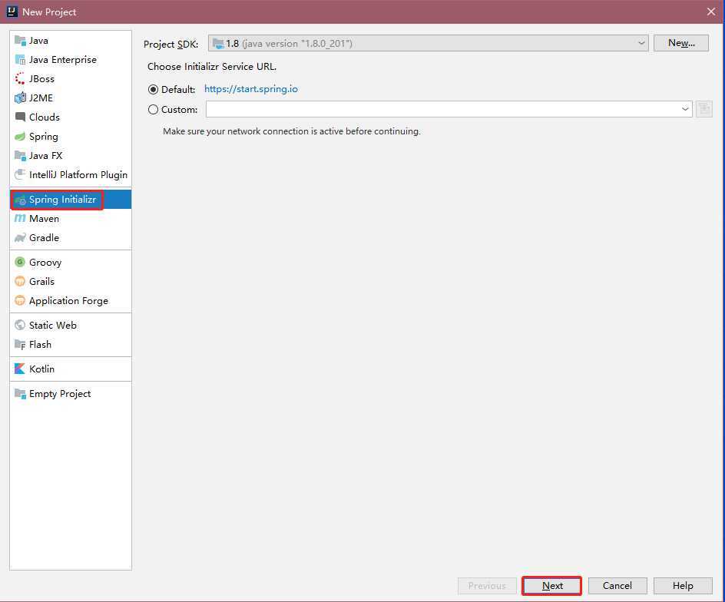Open the Project SDK dropdown

pos(428,44)
